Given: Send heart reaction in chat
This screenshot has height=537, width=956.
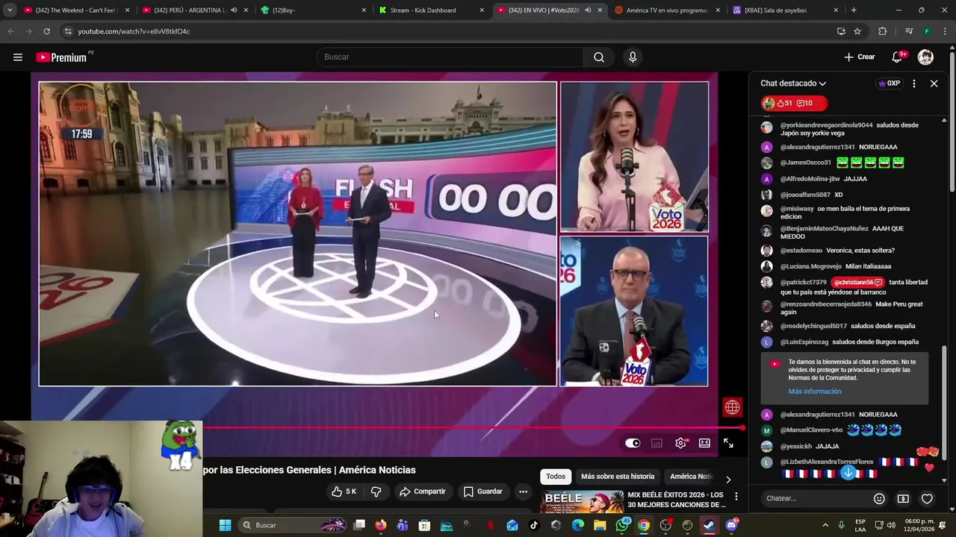Looking at the screenshot, I should 927,498.
